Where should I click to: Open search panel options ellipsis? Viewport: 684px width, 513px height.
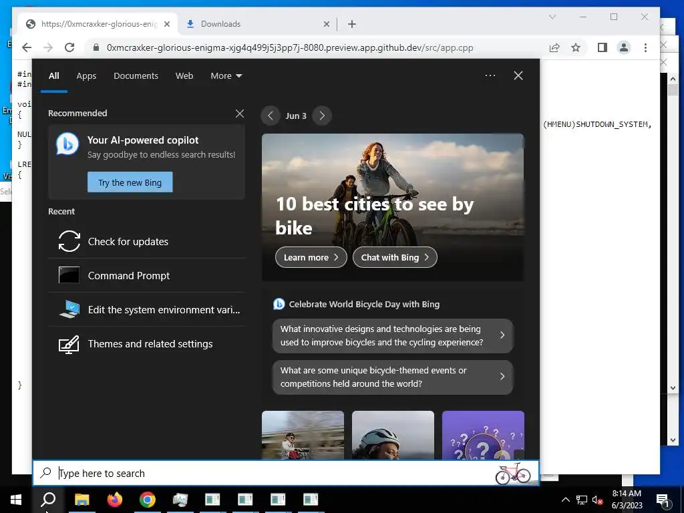coord(490,75)
